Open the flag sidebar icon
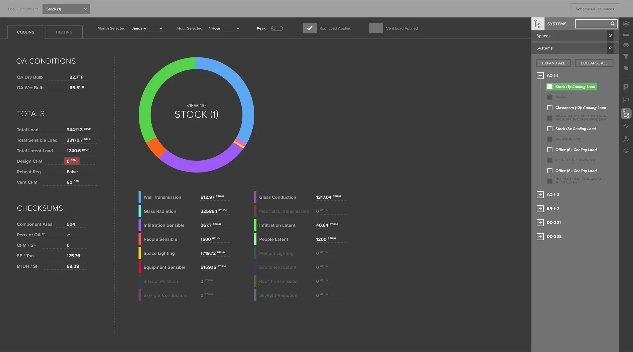This screenshot has width=633, height=352. 626,100
